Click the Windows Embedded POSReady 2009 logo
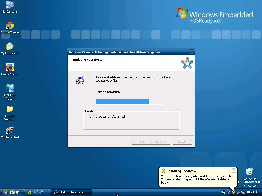 click(215, 16)
